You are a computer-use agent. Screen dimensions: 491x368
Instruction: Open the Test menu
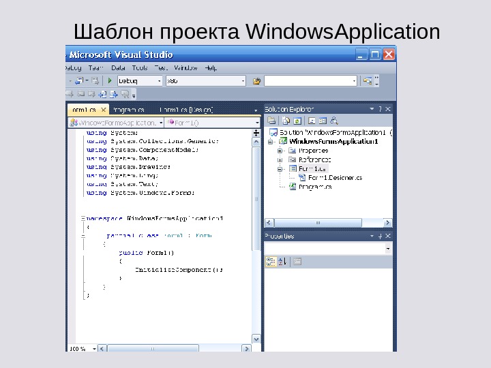pos(161,68)
